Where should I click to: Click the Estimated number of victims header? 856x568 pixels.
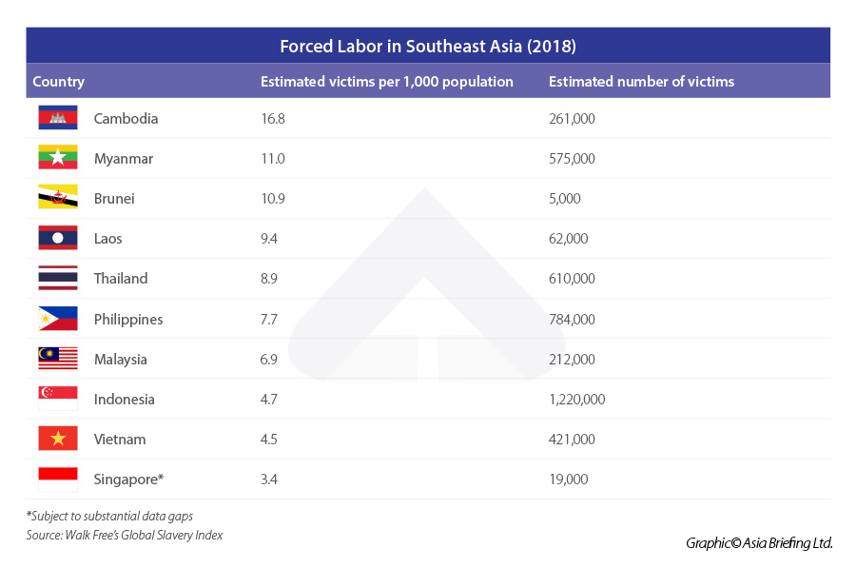pos(642,82)
